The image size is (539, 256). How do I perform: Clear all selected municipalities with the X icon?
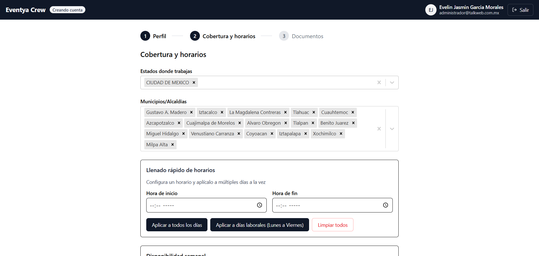(x=379, y=129)
